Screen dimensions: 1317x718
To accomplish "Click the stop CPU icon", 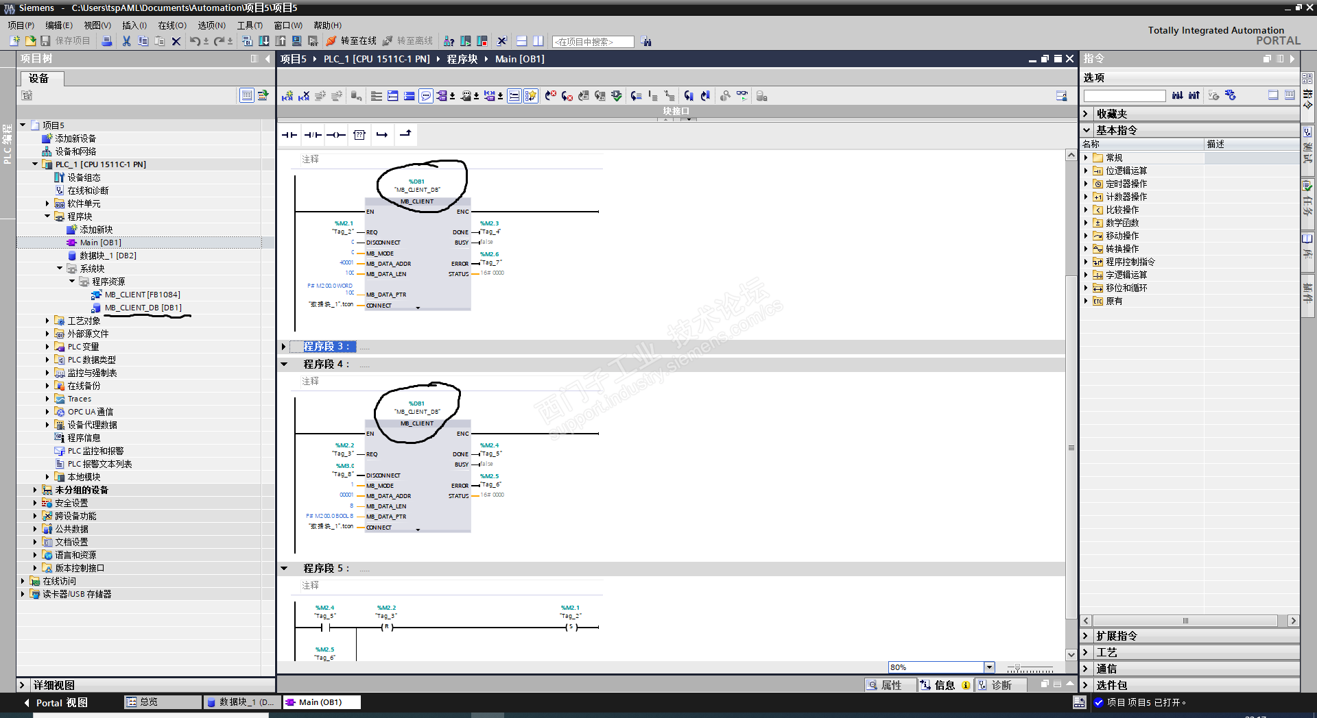I will click(482, 41).
